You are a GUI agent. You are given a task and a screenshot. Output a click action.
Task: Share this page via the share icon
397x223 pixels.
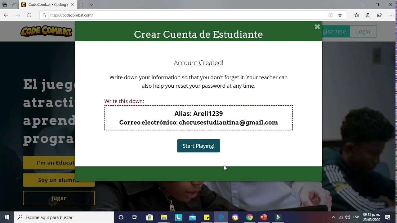(x=380, y=15)
